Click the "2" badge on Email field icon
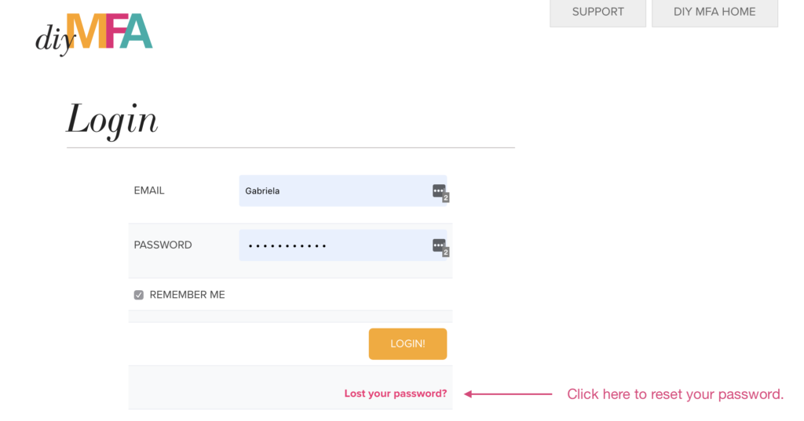The width and height of the screenshot is (804, 421). [x=446, y=198]
